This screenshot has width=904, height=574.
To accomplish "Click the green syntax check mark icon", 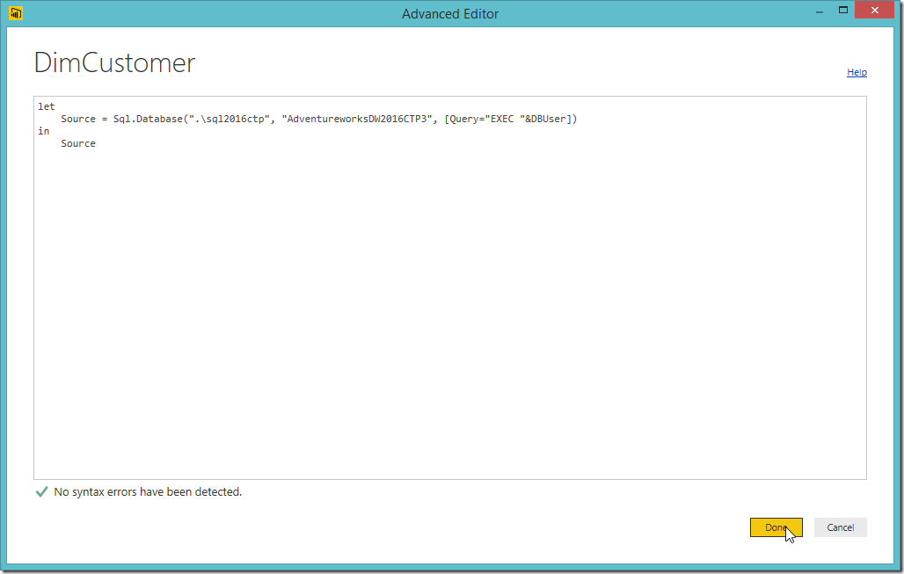I will [41, 491].
